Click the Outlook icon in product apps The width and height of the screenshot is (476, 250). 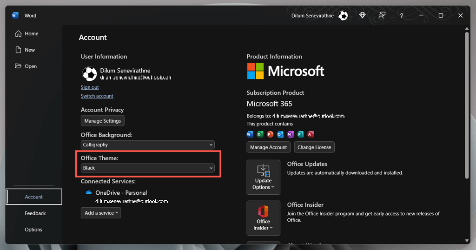click(x=280, y=134)
